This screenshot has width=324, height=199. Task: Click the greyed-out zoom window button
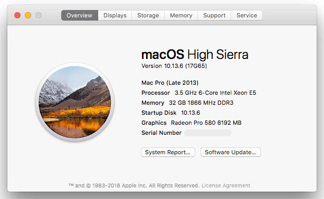click(x=39, y=15)
